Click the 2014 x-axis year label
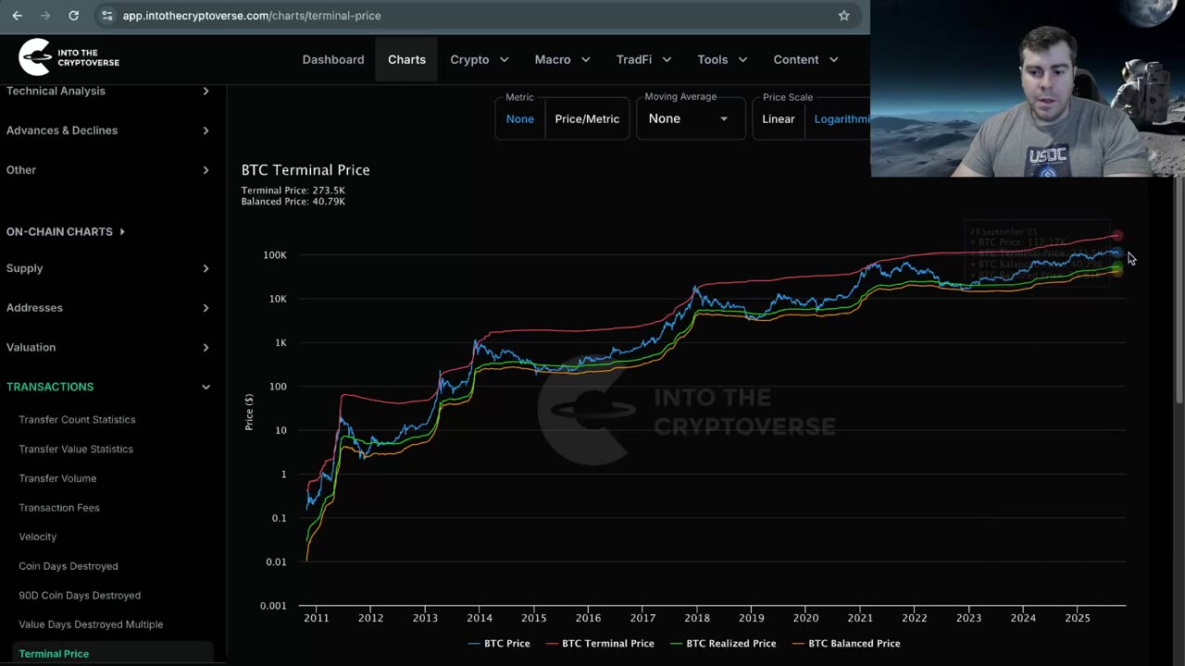The width and height of the screenshot is (1185, 666). (480, 618)
